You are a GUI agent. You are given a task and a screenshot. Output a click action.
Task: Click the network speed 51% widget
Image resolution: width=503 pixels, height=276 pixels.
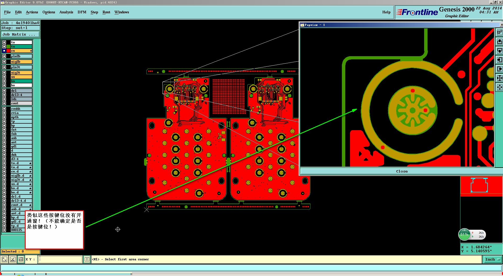click(x=472, y=234)
